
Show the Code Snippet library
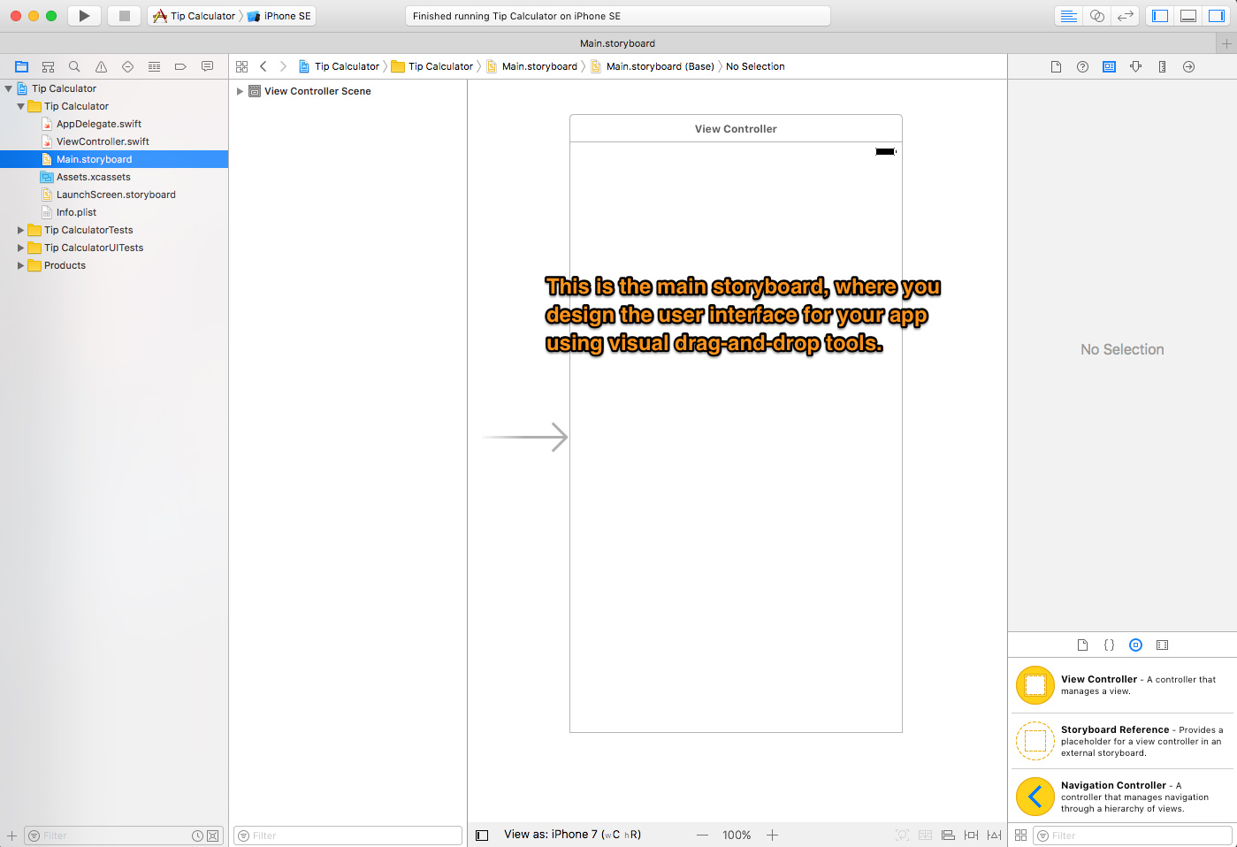(1109, 645)
